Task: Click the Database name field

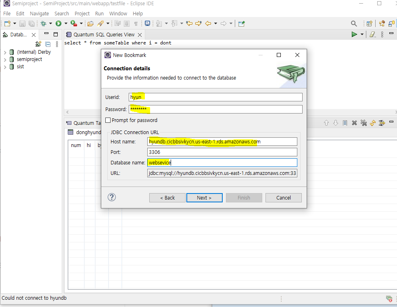Action: point(222,162)
